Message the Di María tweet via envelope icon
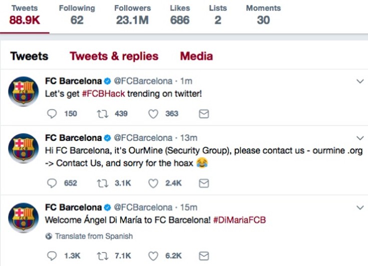The image size is (368, 266). (204, 255)
